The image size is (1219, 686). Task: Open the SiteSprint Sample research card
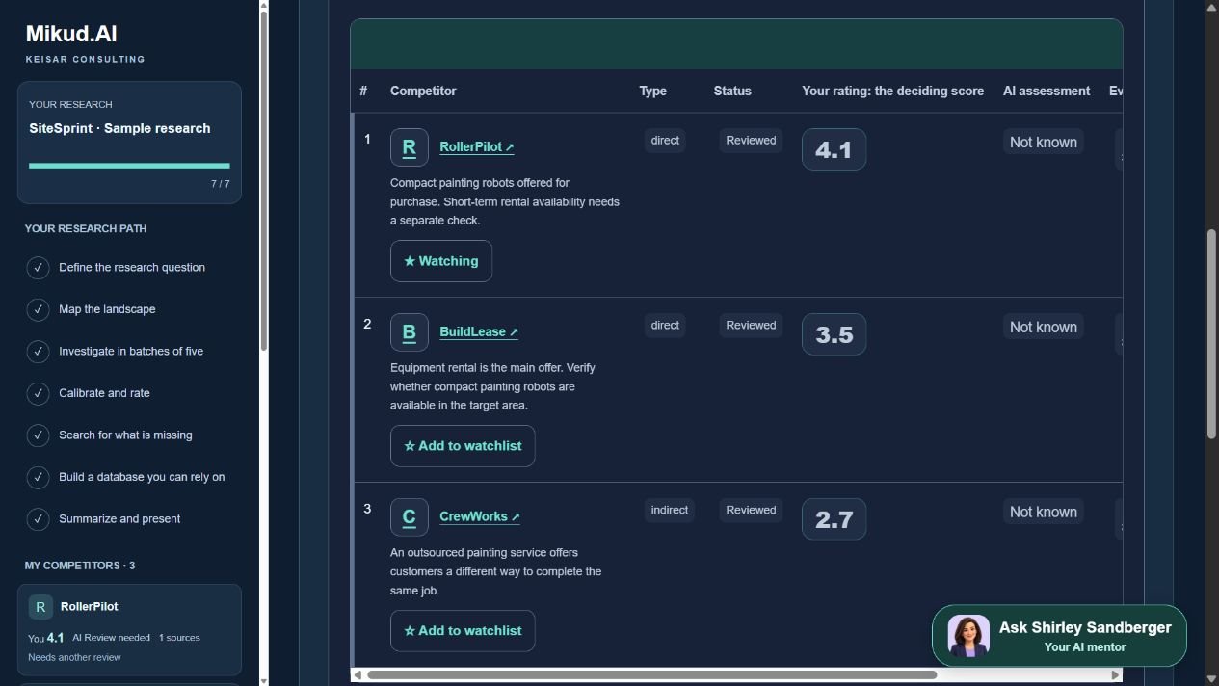129,143
